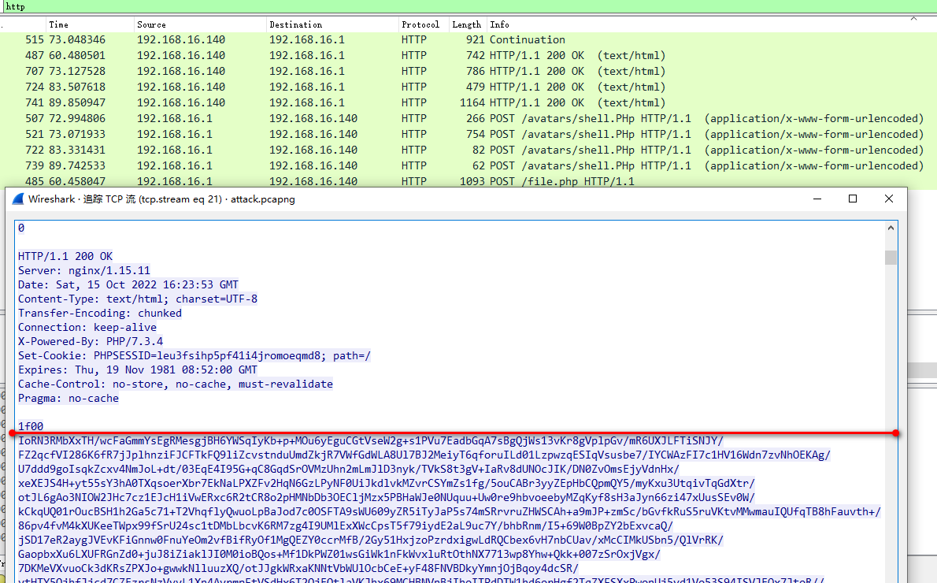
Task: Click X-Powered-By: PHP/7.3.4 line
Action: (x=91, y=341)
